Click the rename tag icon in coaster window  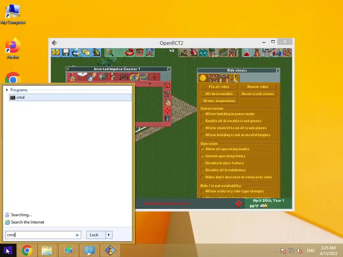point(167,102)
